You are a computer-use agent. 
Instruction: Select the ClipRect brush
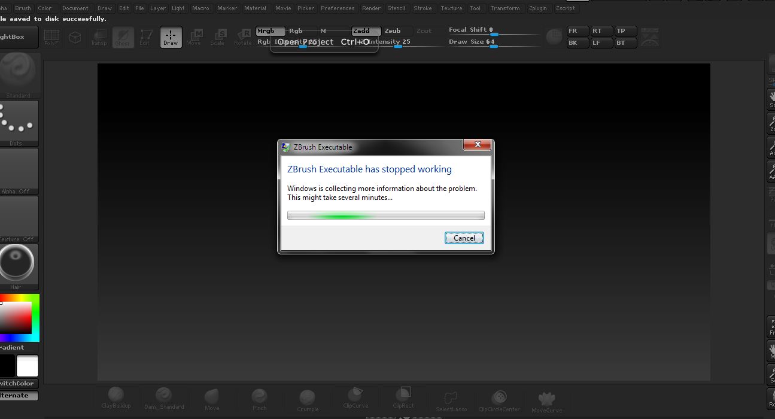(x=403, y=398)
